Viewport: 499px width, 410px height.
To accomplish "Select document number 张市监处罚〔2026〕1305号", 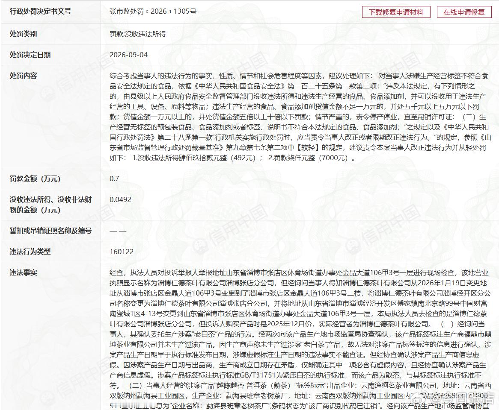I will [x=153, y=12].
